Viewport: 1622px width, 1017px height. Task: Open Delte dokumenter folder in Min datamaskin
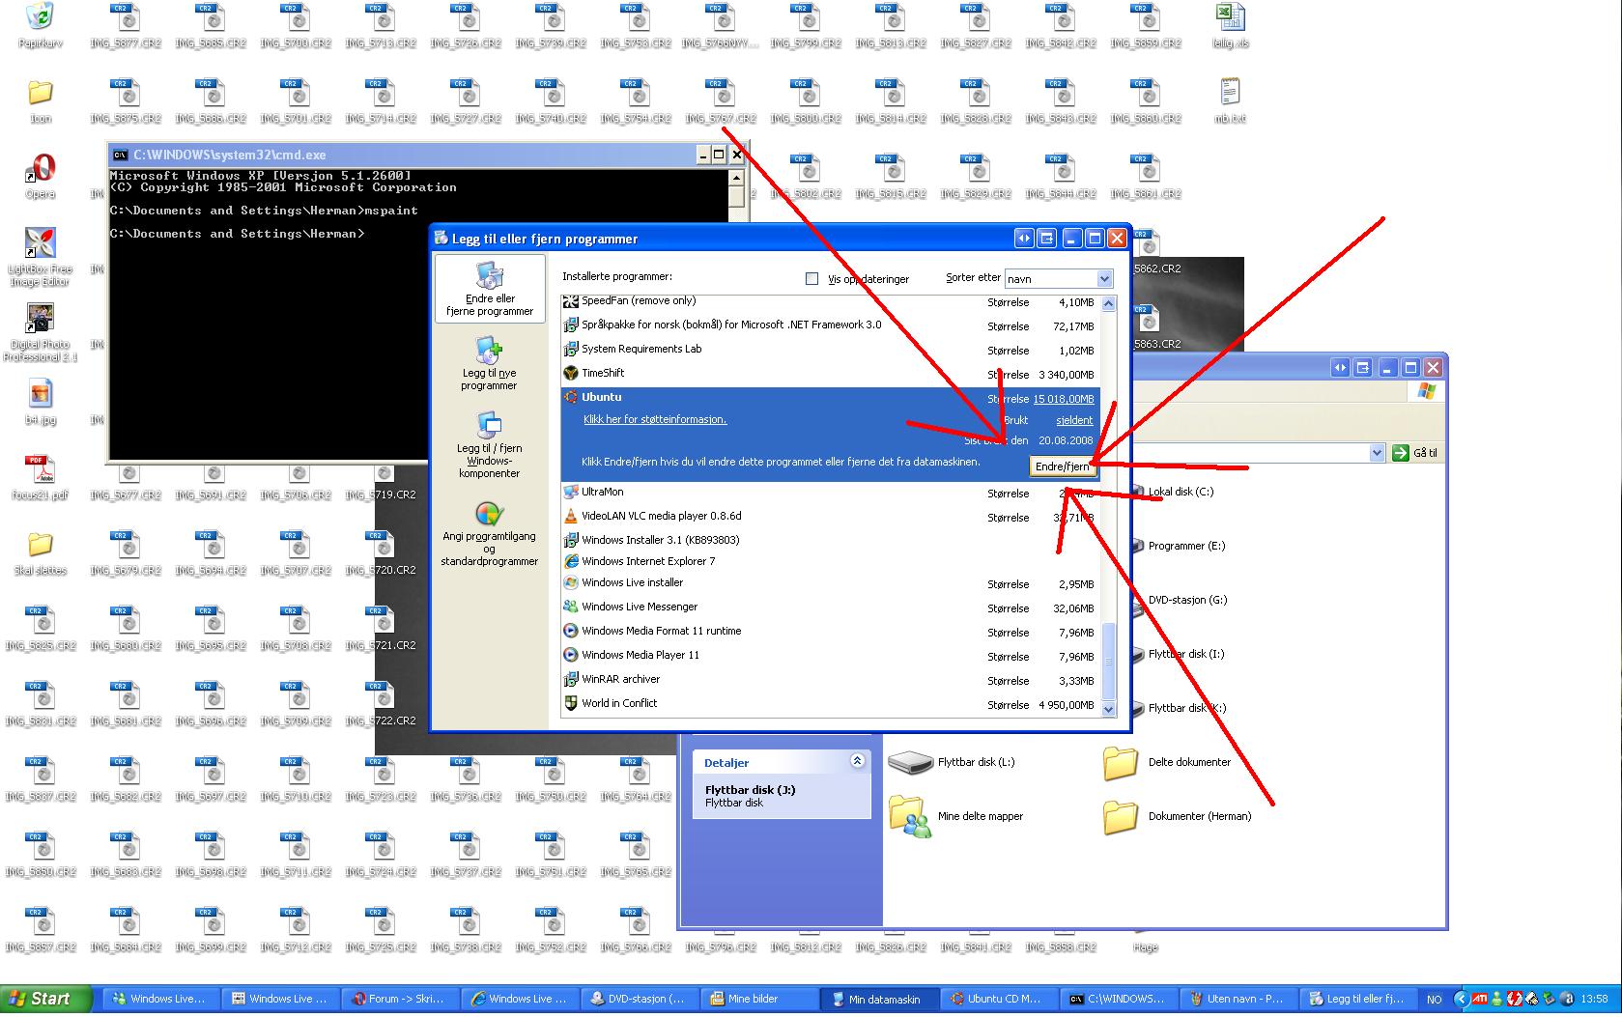(x=1167, y=762)
